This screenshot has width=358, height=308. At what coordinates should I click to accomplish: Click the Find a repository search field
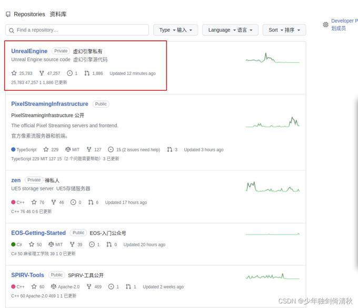77,30
